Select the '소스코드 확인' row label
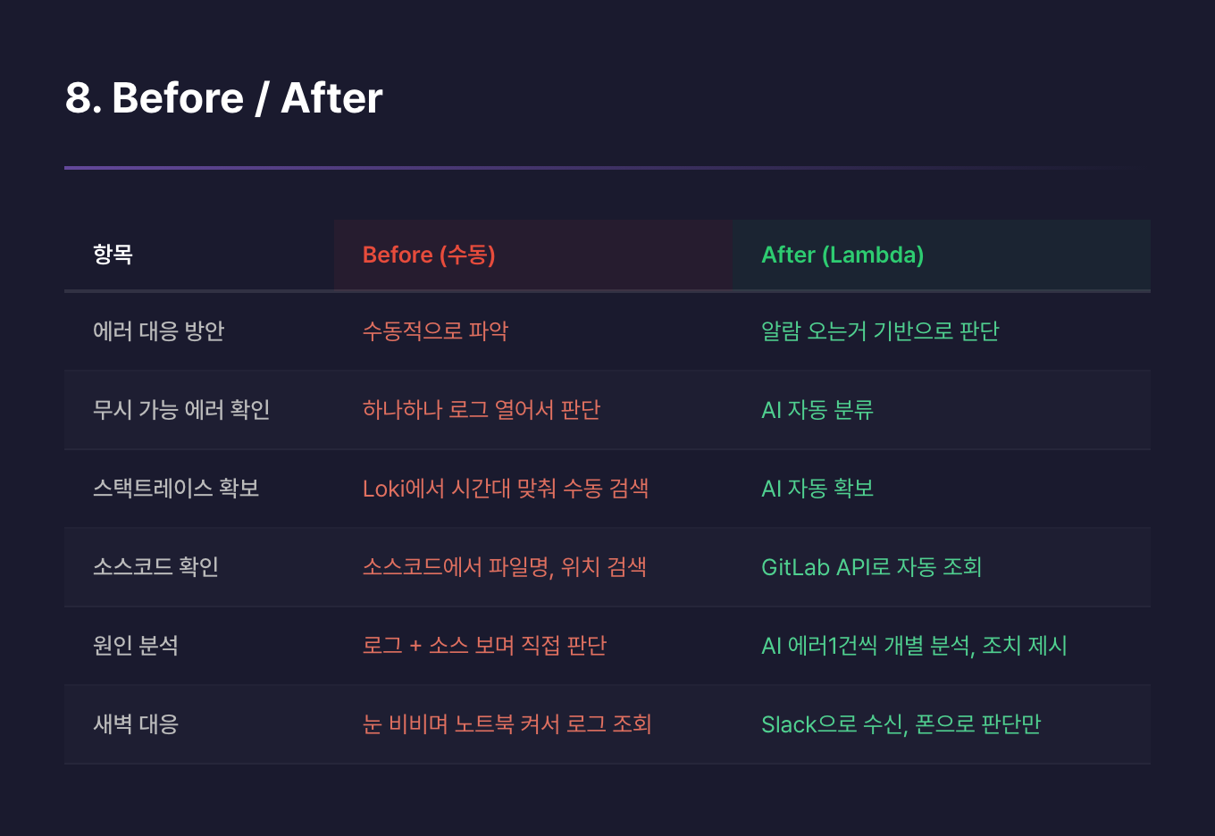Viewport: 1215px width, 836px height. [x=156, y=567]
